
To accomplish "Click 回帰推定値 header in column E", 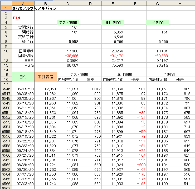I will (113, 79).
